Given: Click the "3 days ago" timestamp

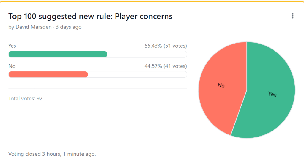Looking at the screenshot, I should pyautogui.click(x=69, y=27).
